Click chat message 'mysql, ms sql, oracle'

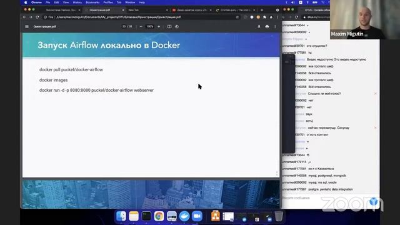(x=322, y=182)
